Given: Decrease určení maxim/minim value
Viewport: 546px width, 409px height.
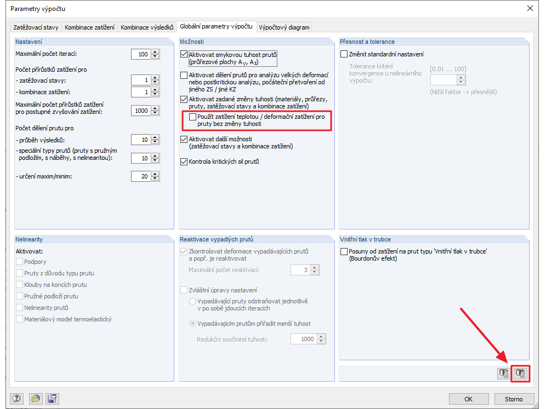Looking at the screenshot, I should point(155,178).
